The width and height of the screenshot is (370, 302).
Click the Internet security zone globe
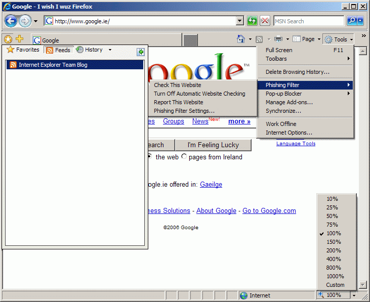tap(243, 295)
